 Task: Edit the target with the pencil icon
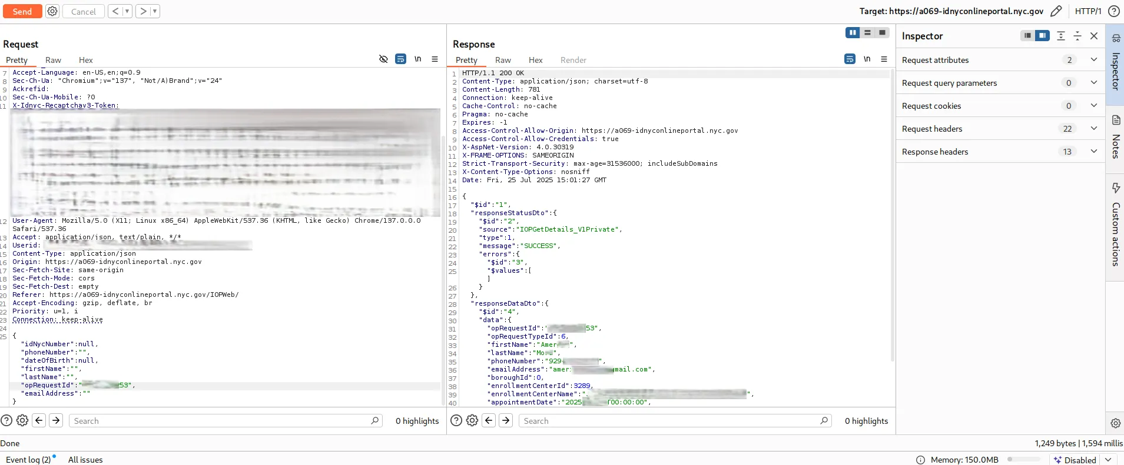click(1056, 11)
